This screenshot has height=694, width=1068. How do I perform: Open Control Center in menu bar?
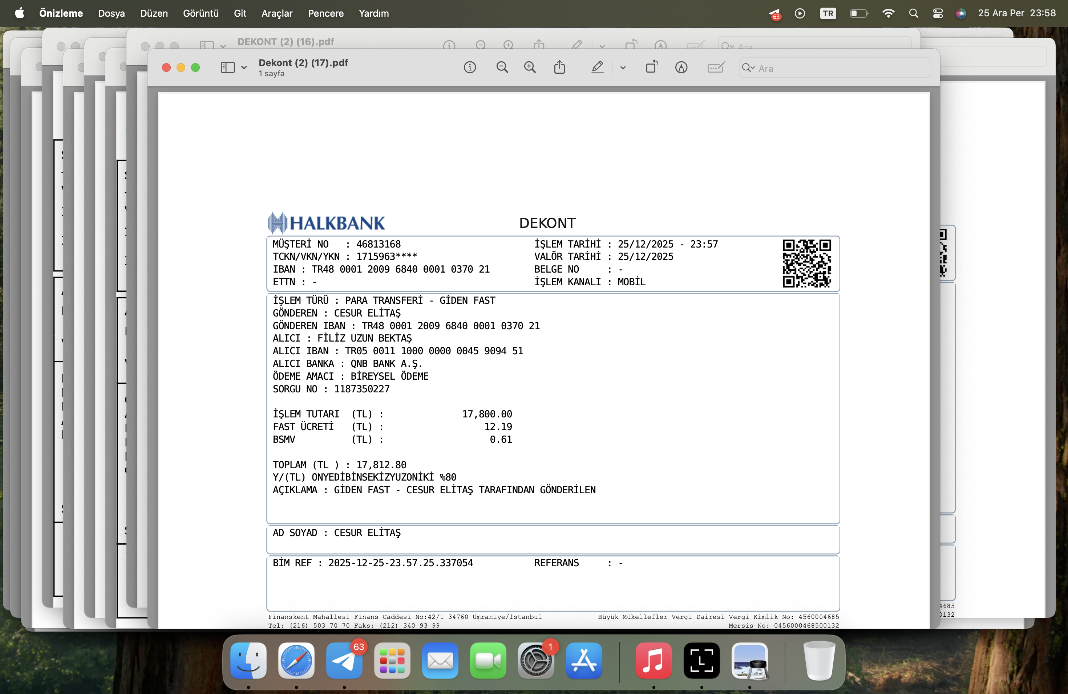click(938, 13)
